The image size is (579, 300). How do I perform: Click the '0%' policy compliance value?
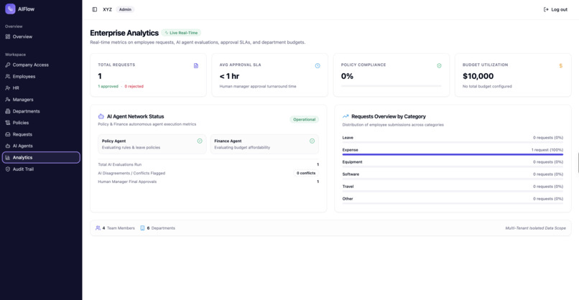point(347,76)
